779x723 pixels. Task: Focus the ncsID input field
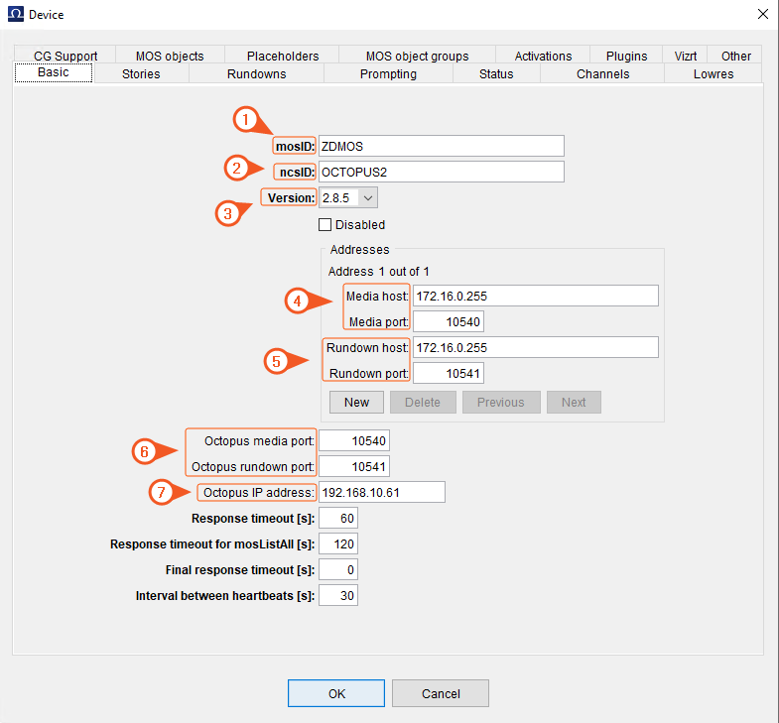(x=441, y=172)
